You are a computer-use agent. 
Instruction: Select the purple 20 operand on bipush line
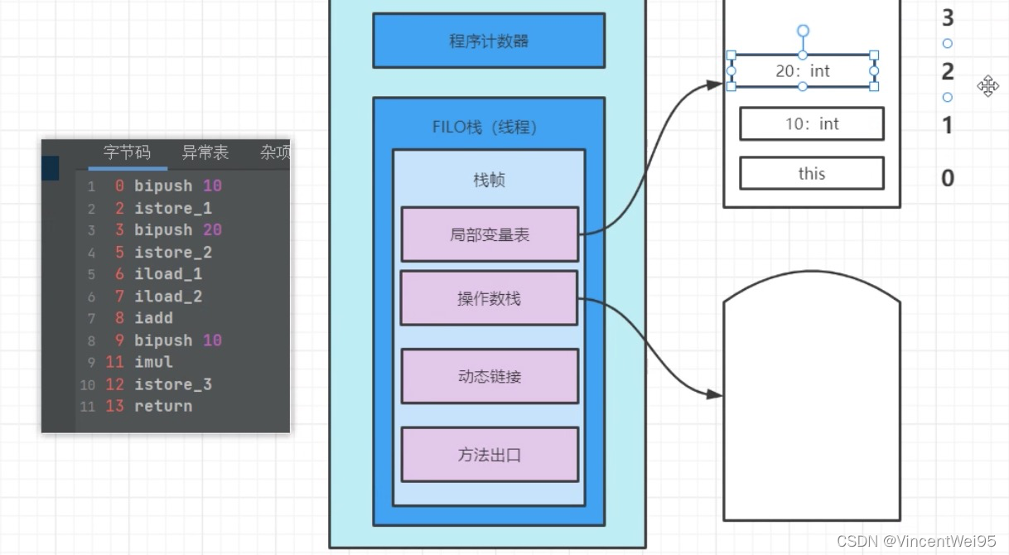tap(212, 229)
